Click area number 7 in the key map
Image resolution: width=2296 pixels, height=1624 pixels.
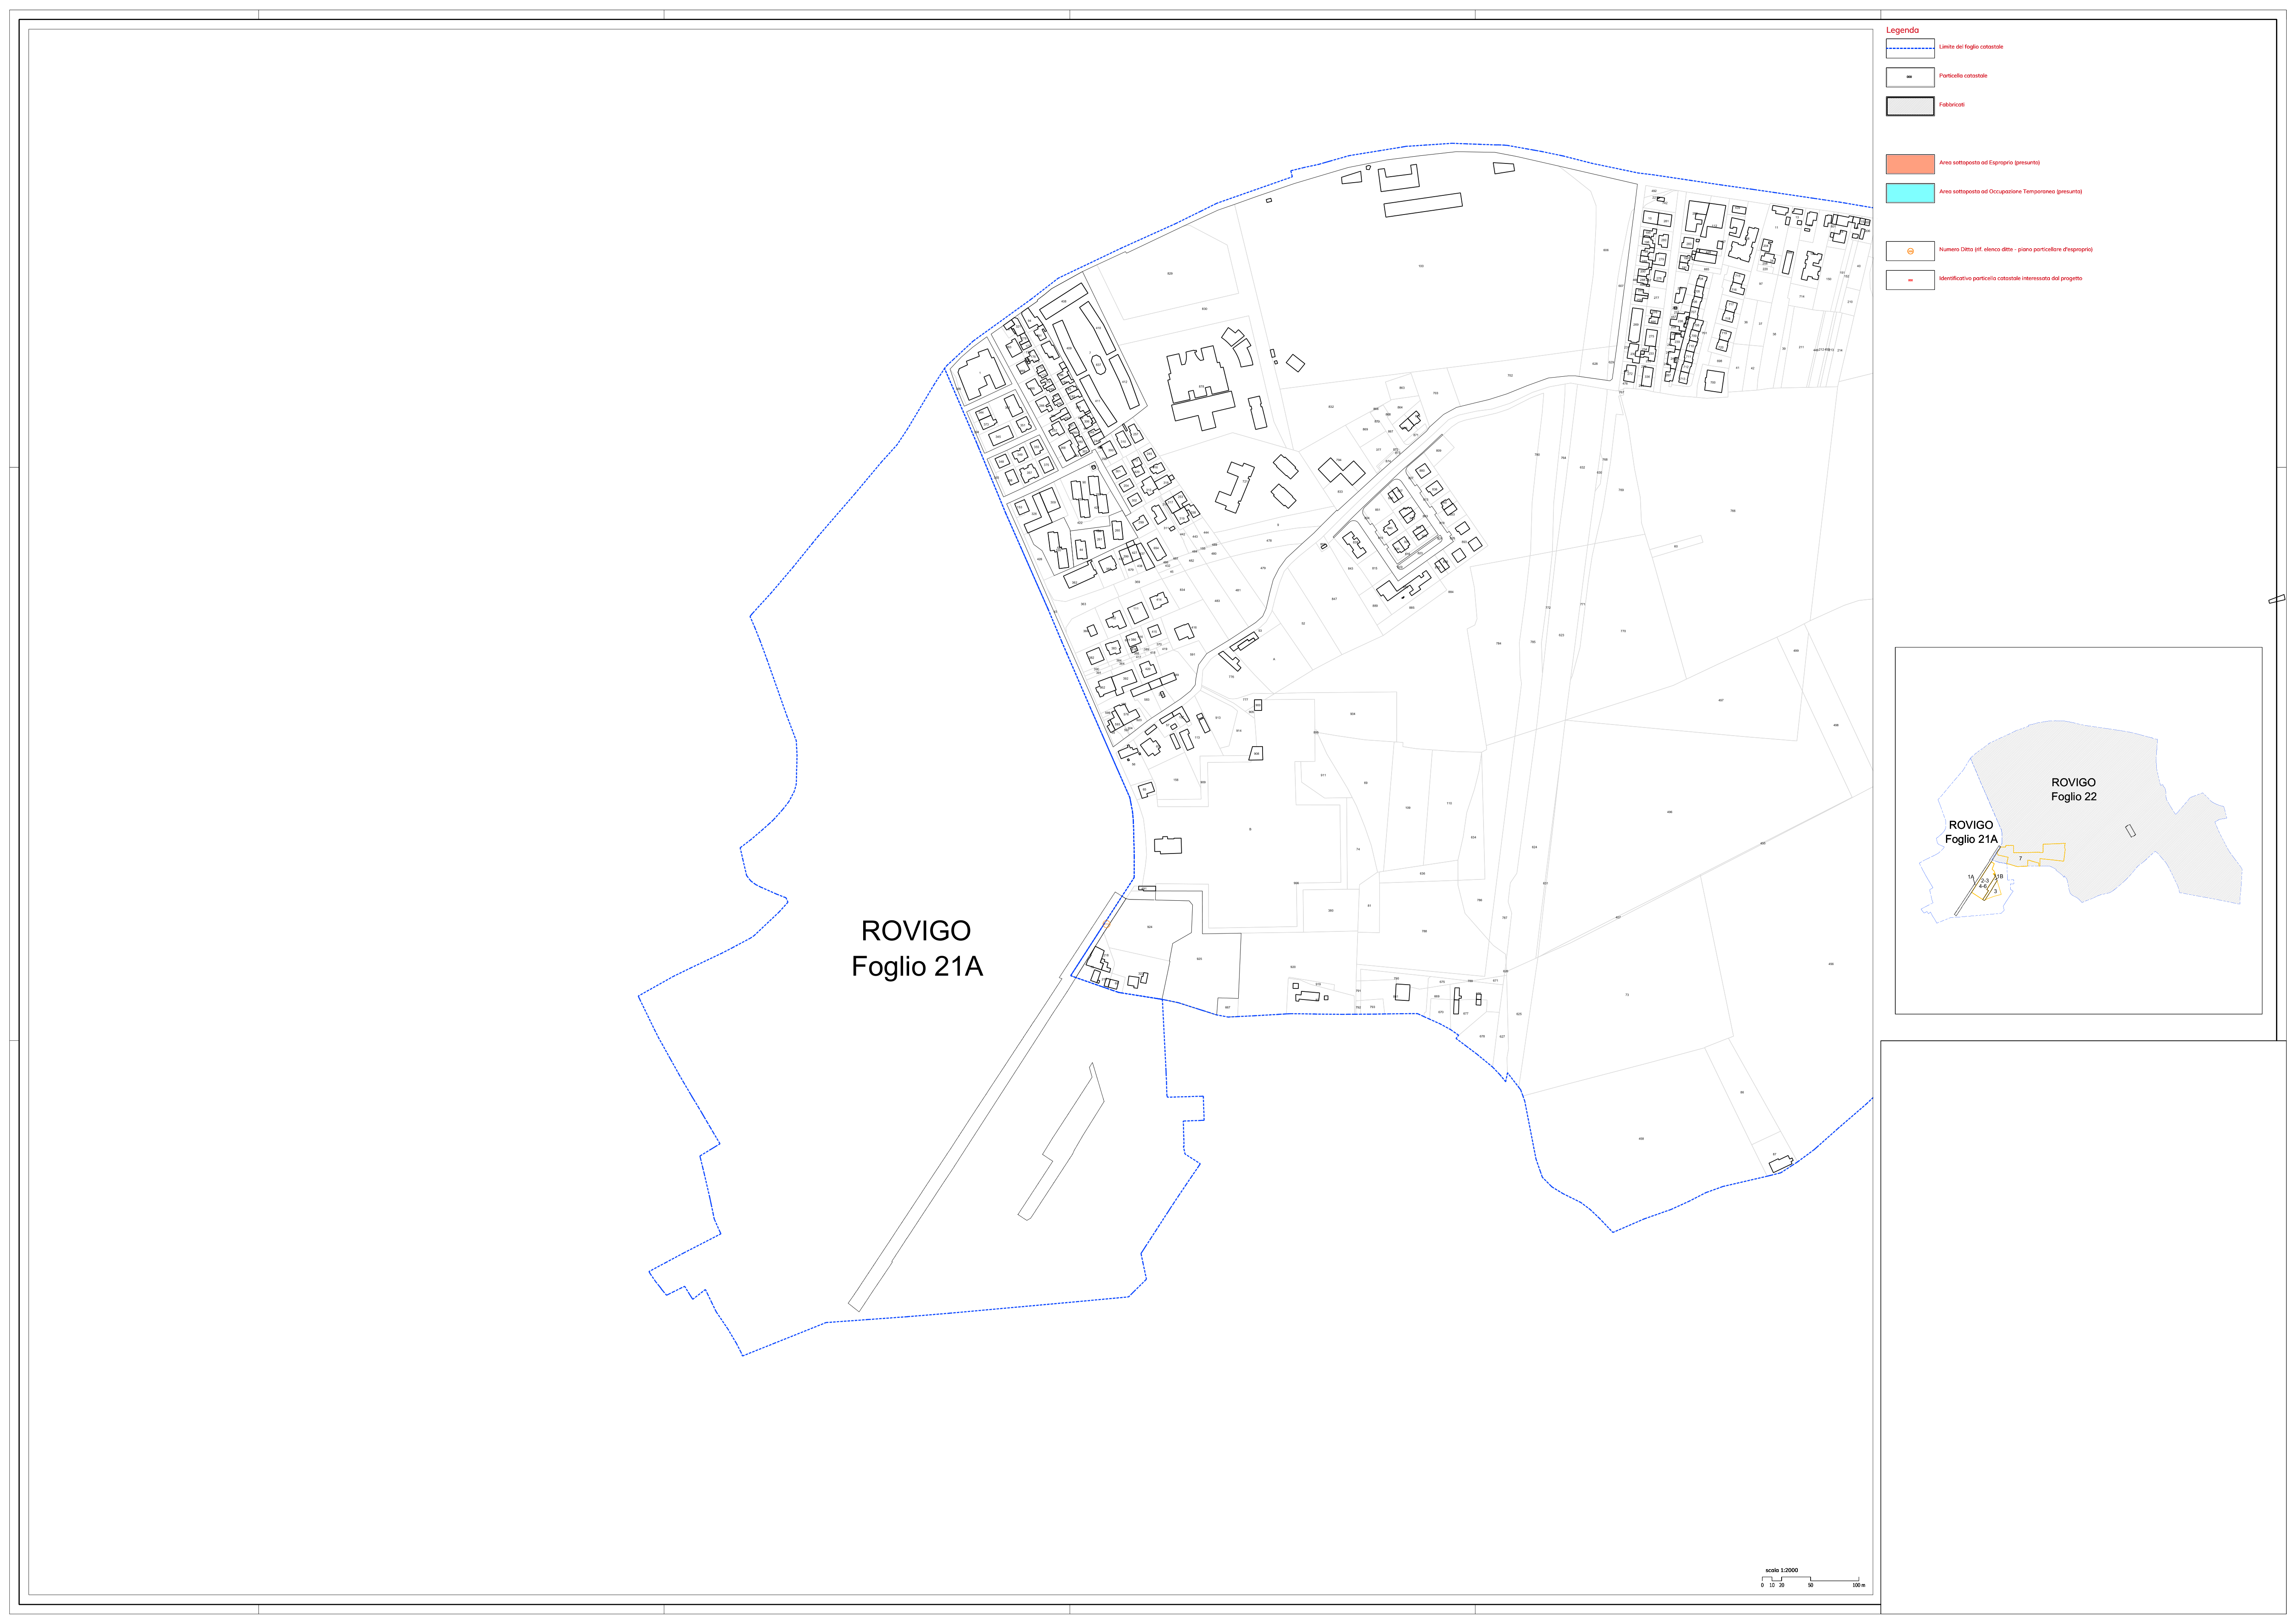click(2021, 858)
